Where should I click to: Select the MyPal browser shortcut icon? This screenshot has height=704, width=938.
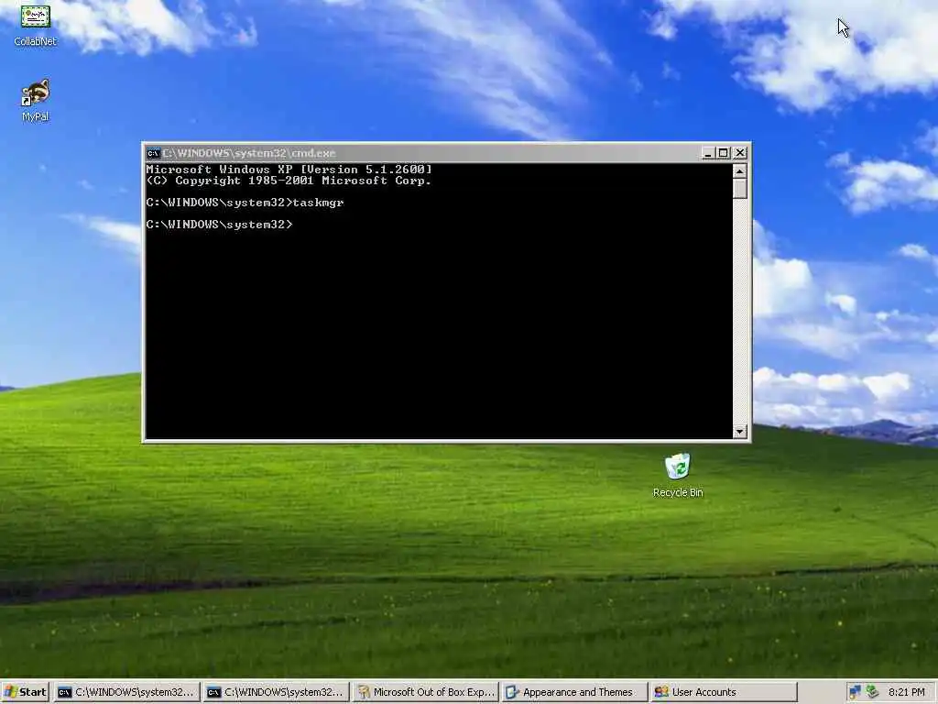(36, 100)
